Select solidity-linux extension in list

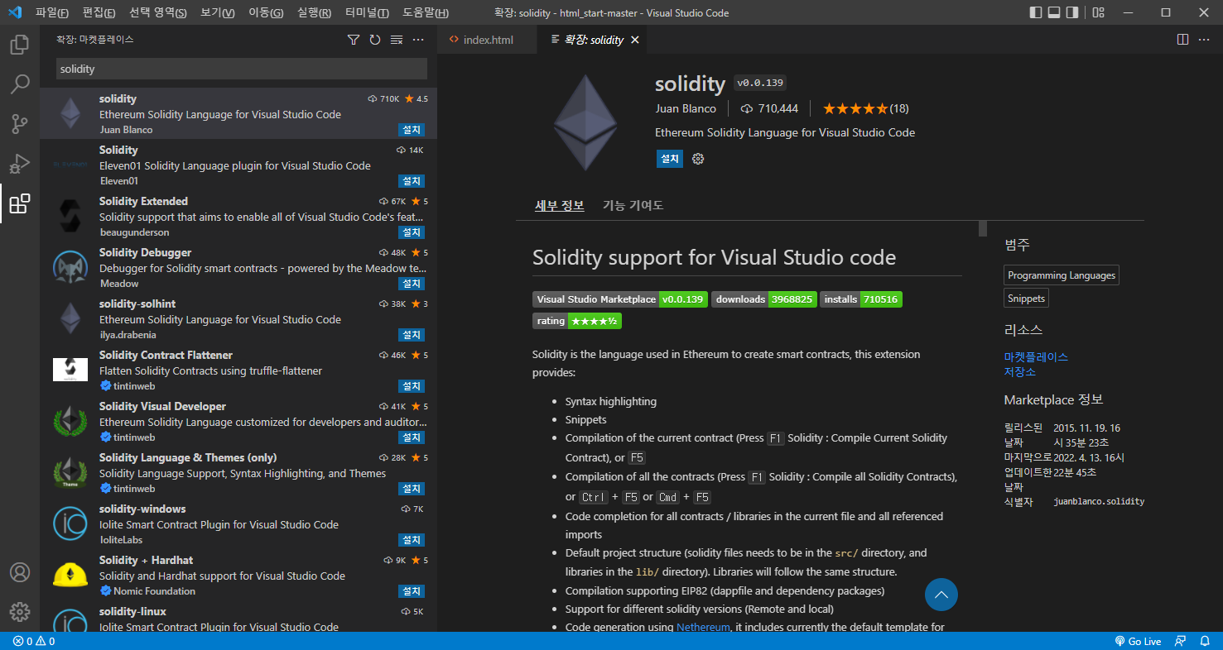pyautogui.click(x=238, y=619)
